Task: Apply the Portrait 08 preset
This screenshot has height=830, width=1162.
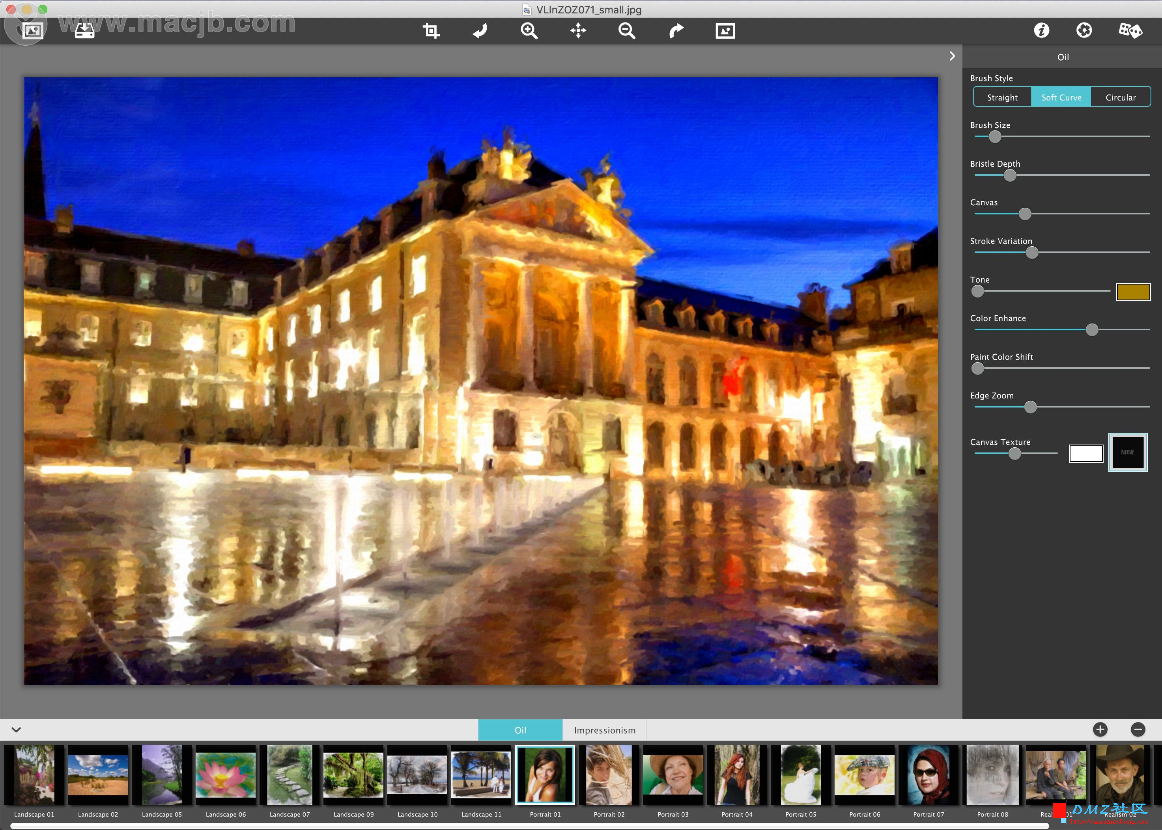Action: click(x=993, y=775)
